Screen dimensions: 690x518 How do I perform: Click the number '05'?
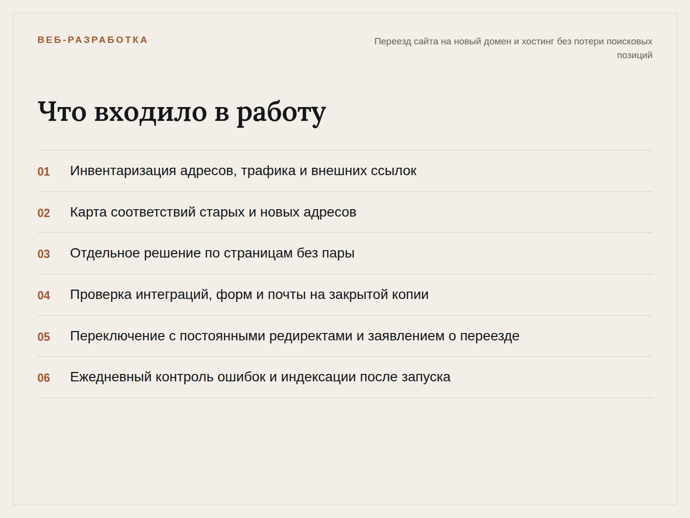44,337
